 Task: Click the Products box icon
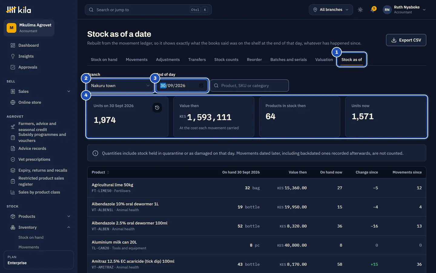click(x=13, y=216)
